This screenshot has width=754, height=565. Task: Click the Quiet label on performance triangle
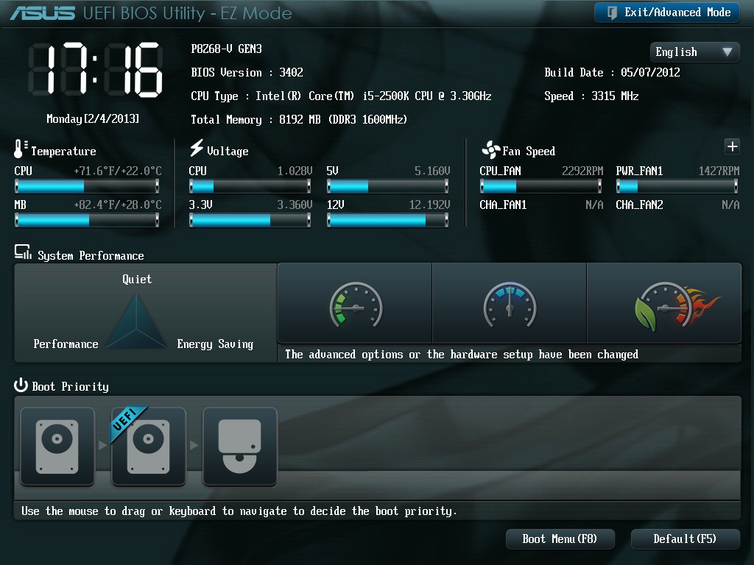coord(136,279)
